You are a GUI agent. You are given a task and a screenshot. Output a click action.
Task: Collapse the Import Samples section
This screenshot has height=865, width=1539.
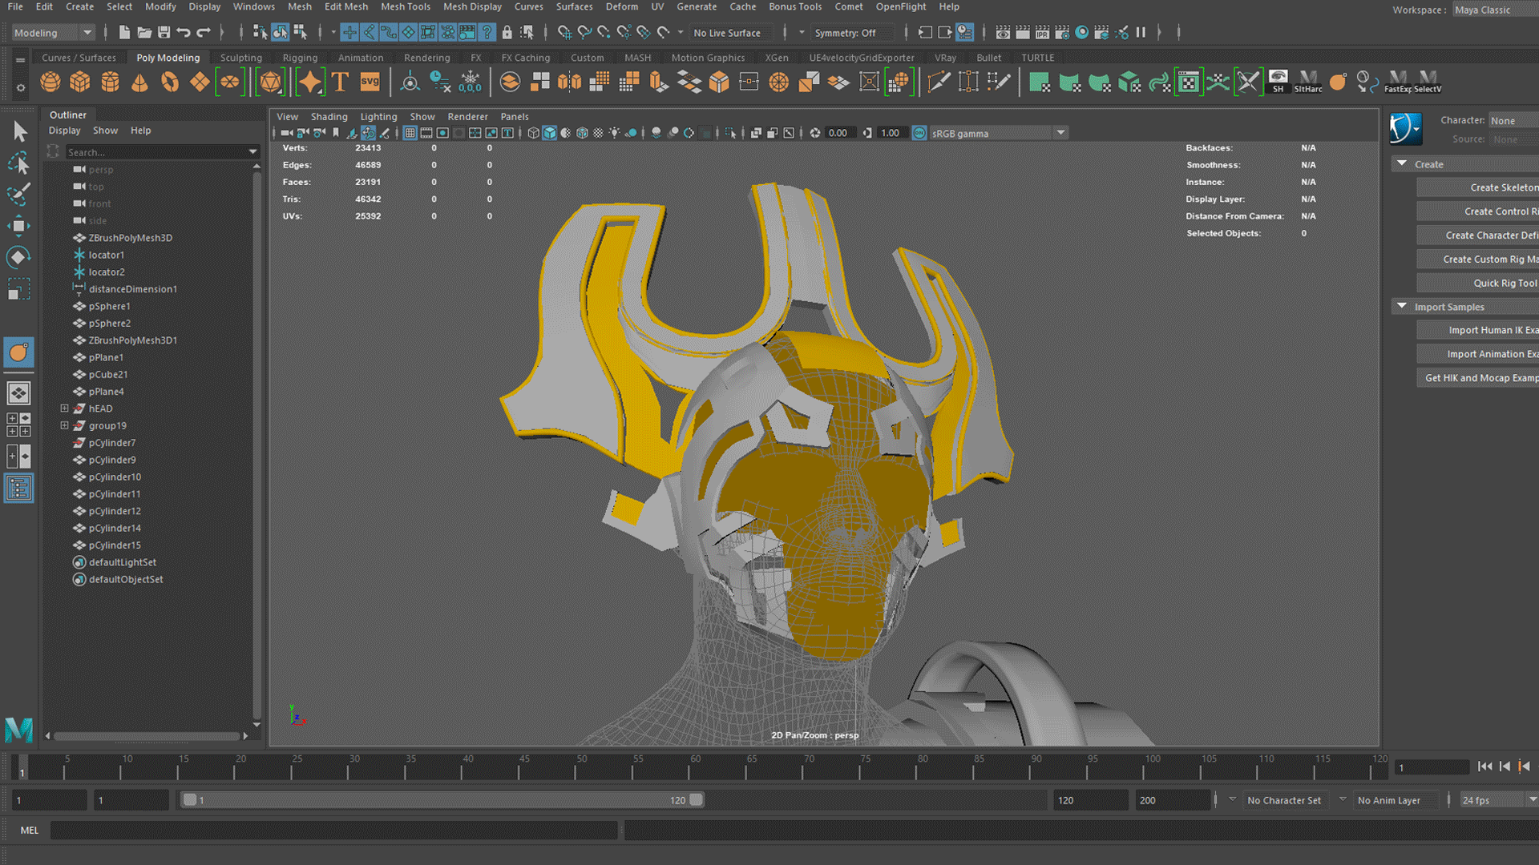coord(1402,307)
